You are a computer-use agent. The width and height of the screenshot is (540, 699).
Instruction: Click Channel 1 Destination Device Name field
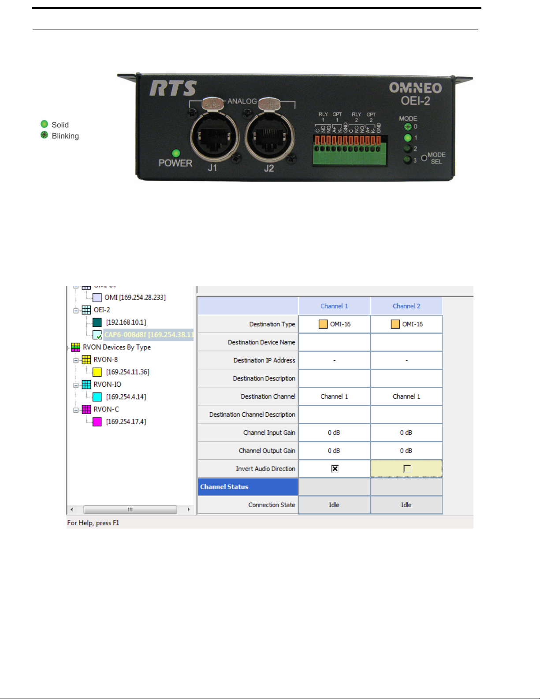click(334, 342)
